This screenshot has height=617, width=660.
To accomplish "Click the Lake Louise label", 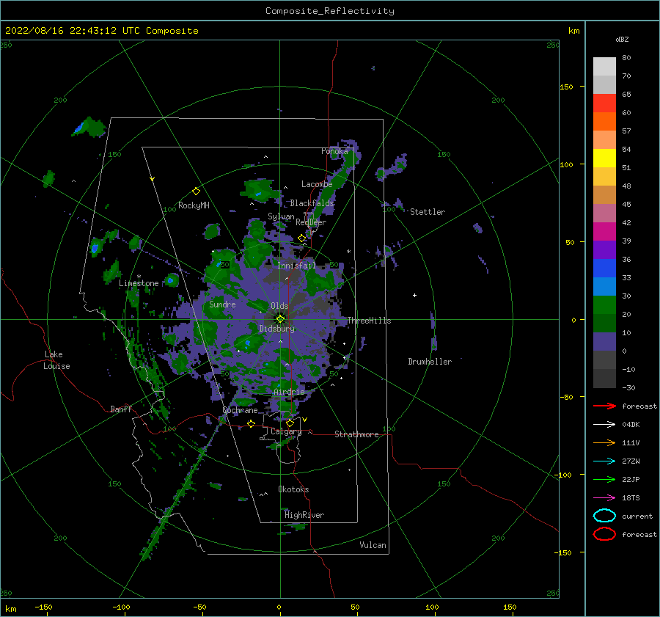I will [x=56, y=360].
